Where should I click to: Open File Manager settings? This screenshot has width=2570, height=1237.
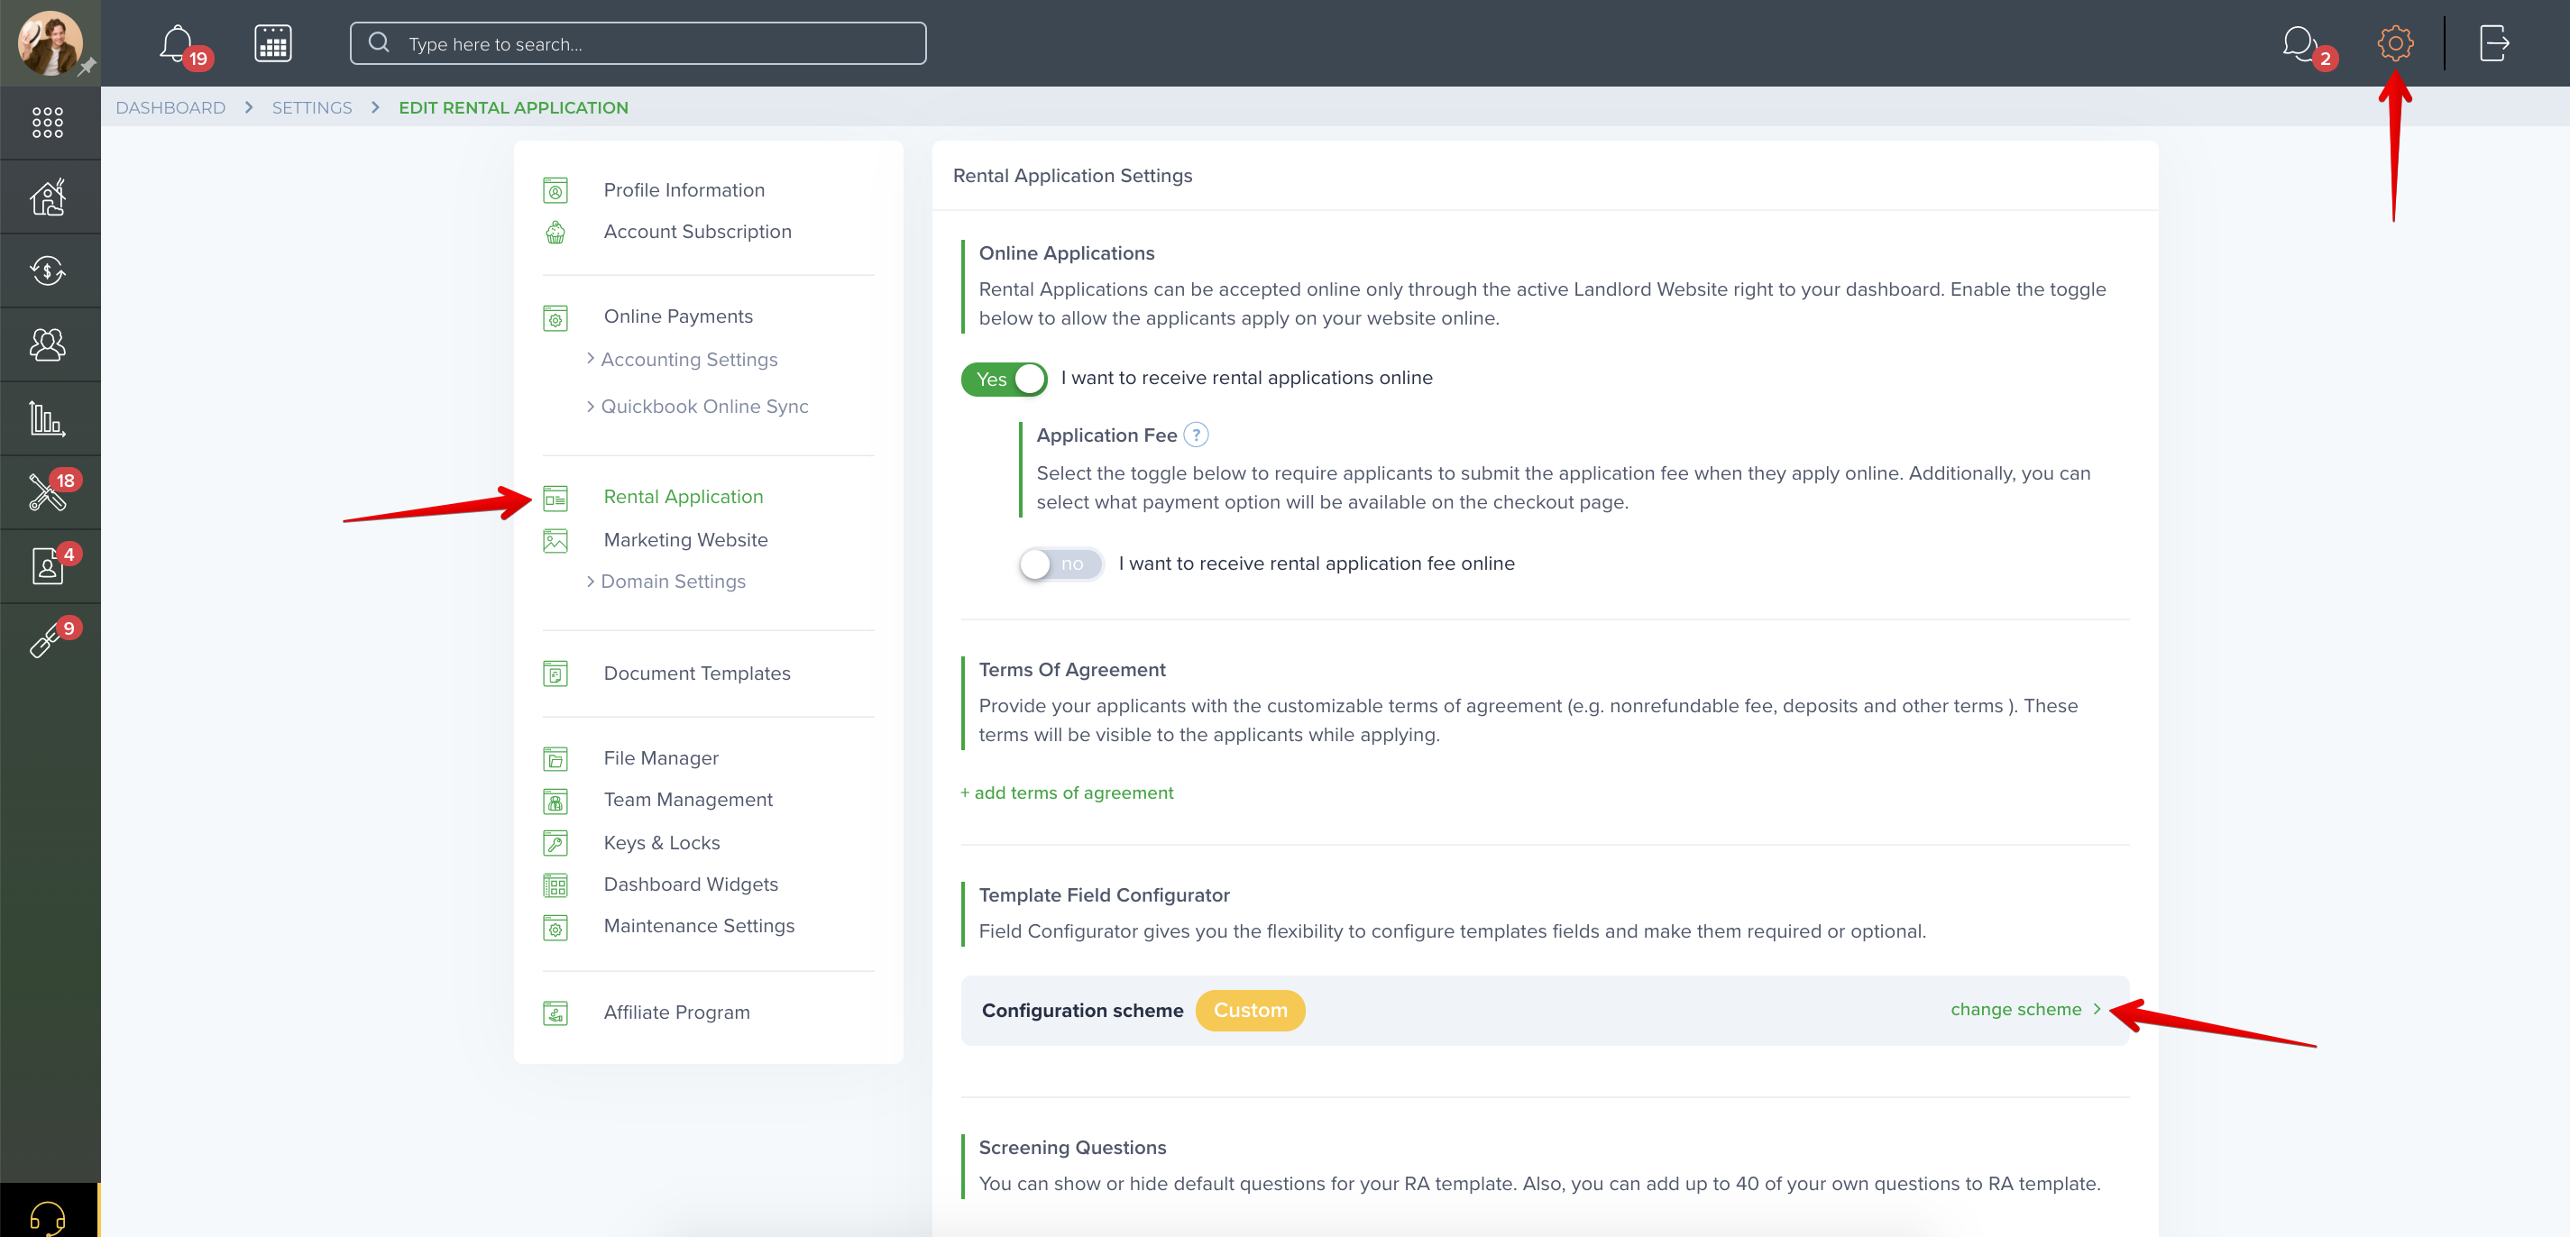(660, 758)
